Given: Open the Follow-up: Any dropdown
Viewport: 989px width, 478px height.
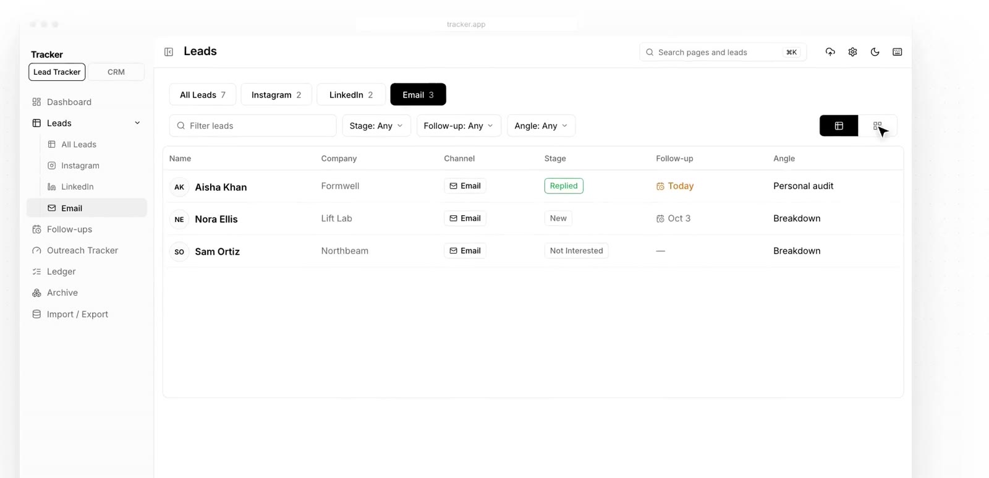Looking at the screenshot, I should click(459, 126).
